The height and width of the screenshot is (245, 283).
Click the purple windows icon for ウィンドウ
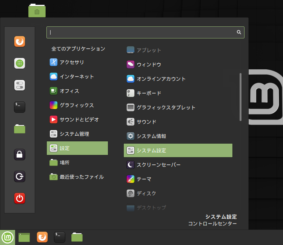tap(131, 64)
